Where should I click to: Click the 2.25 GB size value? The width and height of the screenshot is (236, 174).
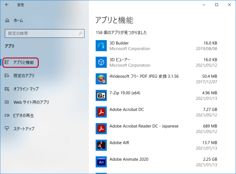click(x=210, y=159)
